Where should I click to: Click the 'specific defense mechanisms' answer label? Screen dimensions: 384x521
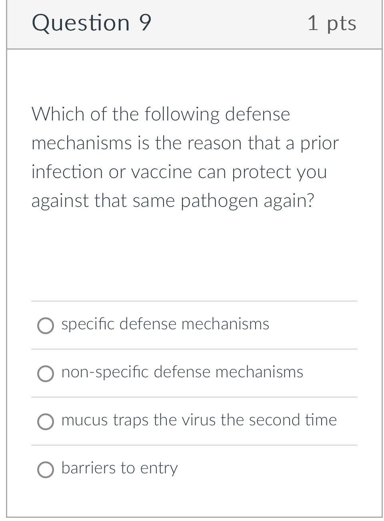point(165,325)
